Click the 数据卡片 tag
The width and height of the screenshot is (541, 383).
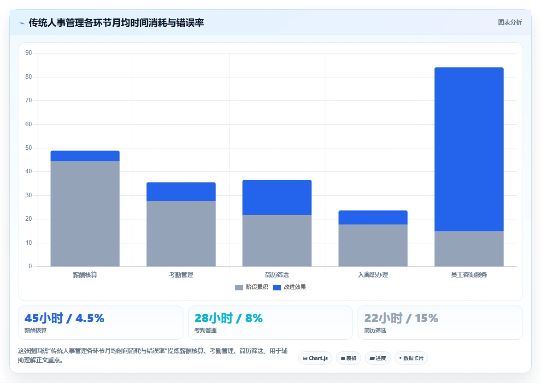point(411,358)
